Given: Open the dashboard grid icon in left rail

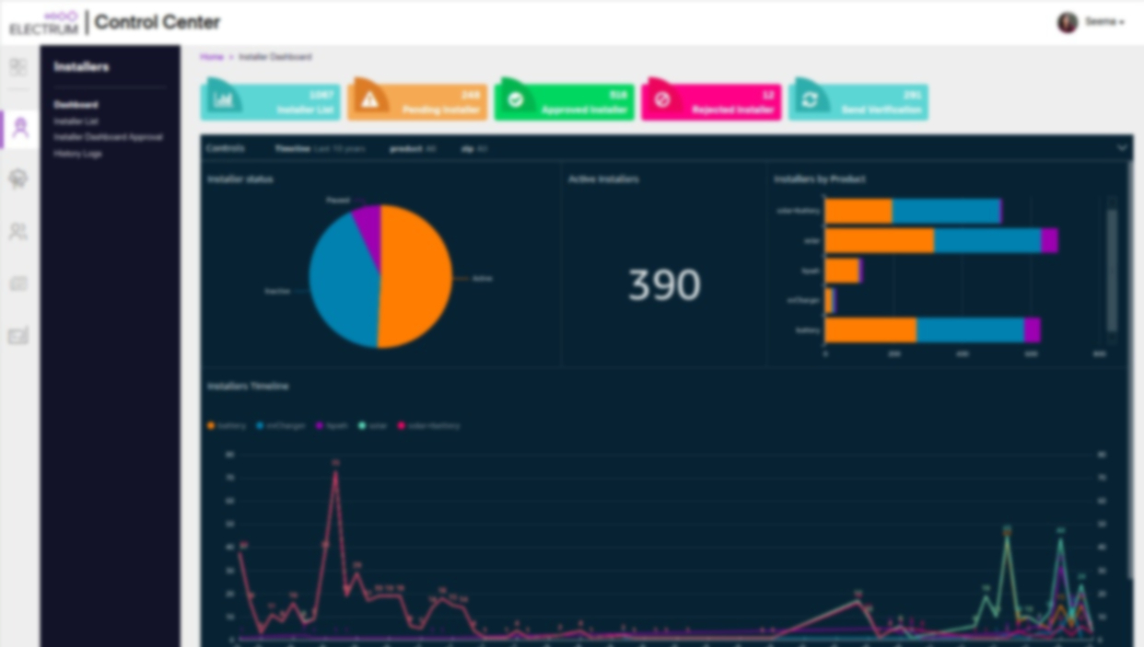Looking at the screenshot, I should coord(18,67).
